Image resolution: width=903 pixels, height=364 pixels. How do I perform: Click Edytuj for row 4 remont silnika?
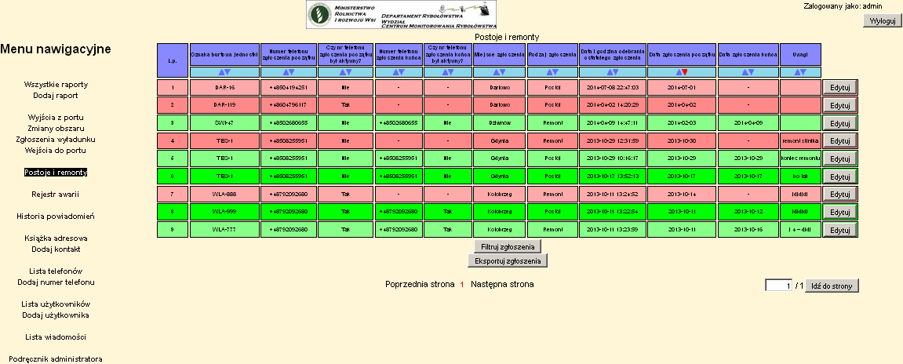click(840, 140)
